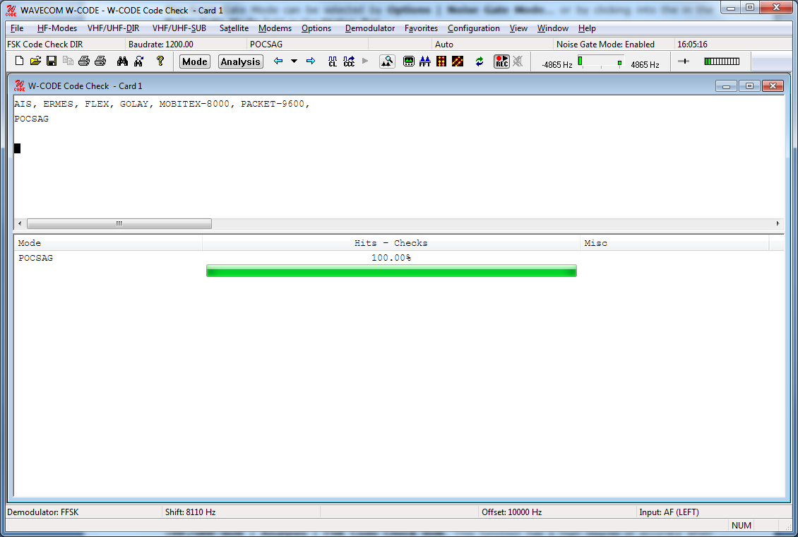Click the magnifier signal search icon
Viewport: 798px width, 537px height.
(387, 61)
